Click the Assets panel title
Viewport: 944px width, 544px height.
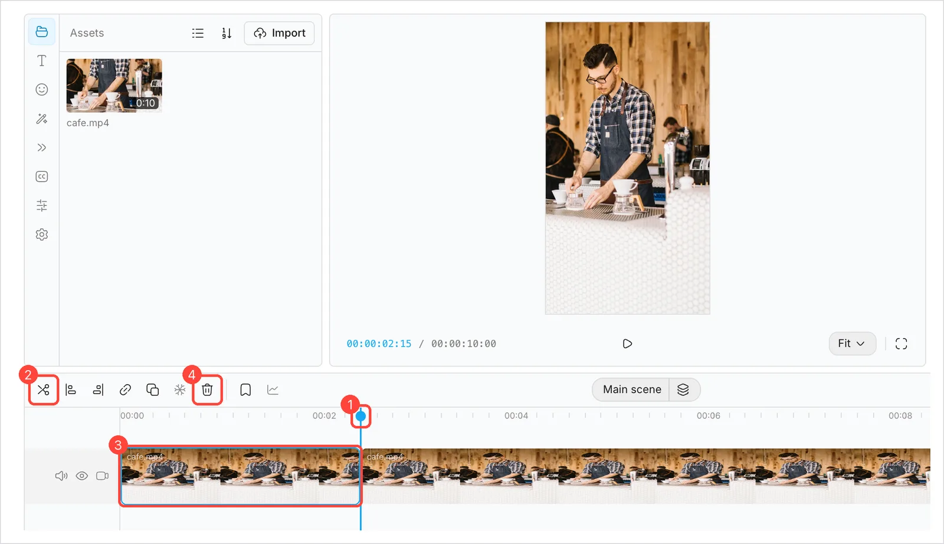[87, 33]
